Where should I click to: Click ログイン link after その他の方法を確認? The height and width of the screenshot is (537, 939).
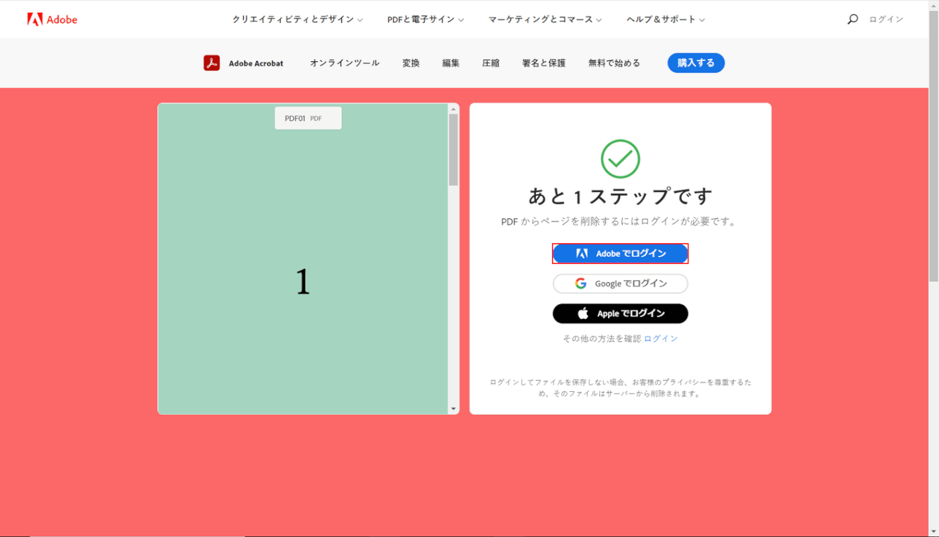coord(661,339)
